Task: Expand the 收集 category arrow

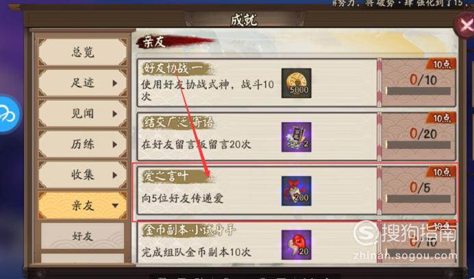Action: pos(114,175)
